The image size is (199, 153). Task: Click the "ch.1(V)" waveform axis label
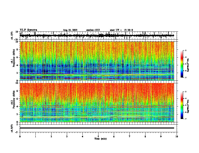click(12, 35)
